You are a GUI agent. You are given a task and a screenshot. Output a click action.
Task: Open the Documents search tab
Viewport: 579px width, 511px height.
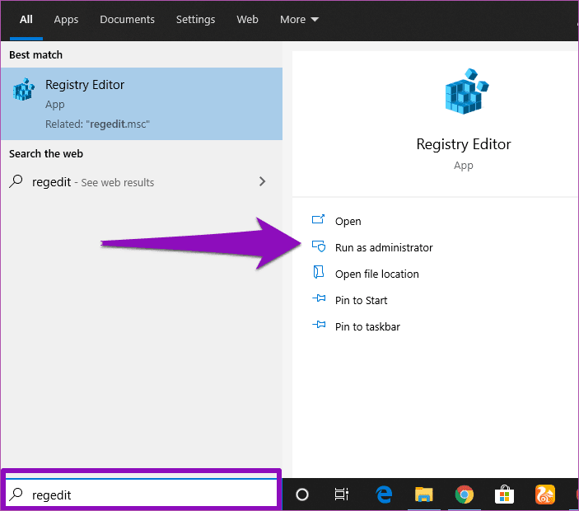[x=127, y=19]
